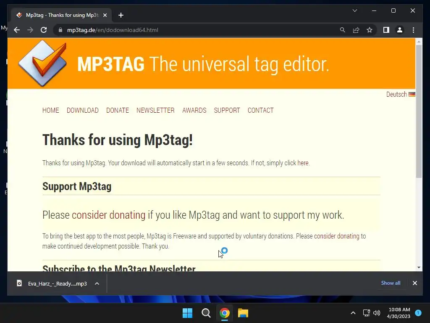Click the volume speaker tray icon
Image resolution: width=430 pixels, height=323 pixels.
[x=377, y=313]
